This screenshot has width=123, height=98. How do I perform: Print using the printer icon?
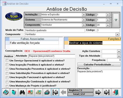(47, 92)
